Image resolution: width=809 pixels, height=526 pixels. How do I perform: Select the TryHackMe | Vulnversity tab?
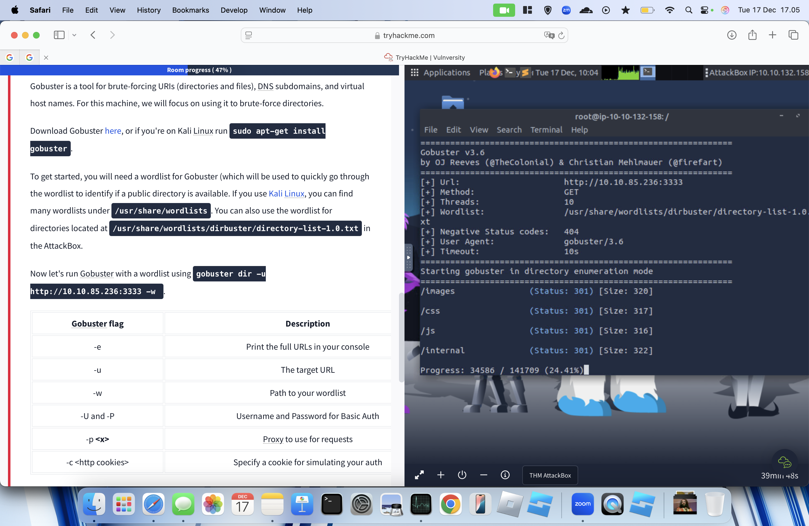[424, 57]
